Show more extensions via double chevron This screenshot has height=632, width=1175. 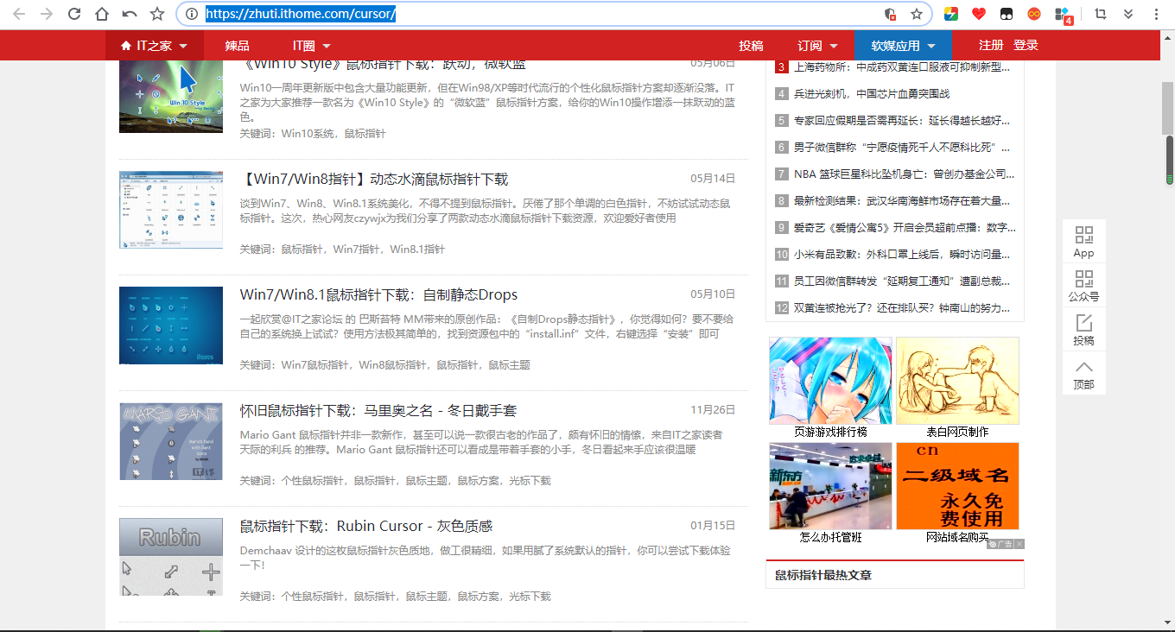click(x=1128, y=14)
